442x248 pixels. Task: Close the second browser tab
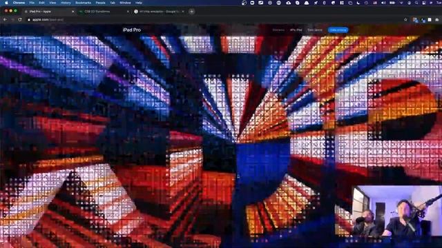click(x=128, y=12)
